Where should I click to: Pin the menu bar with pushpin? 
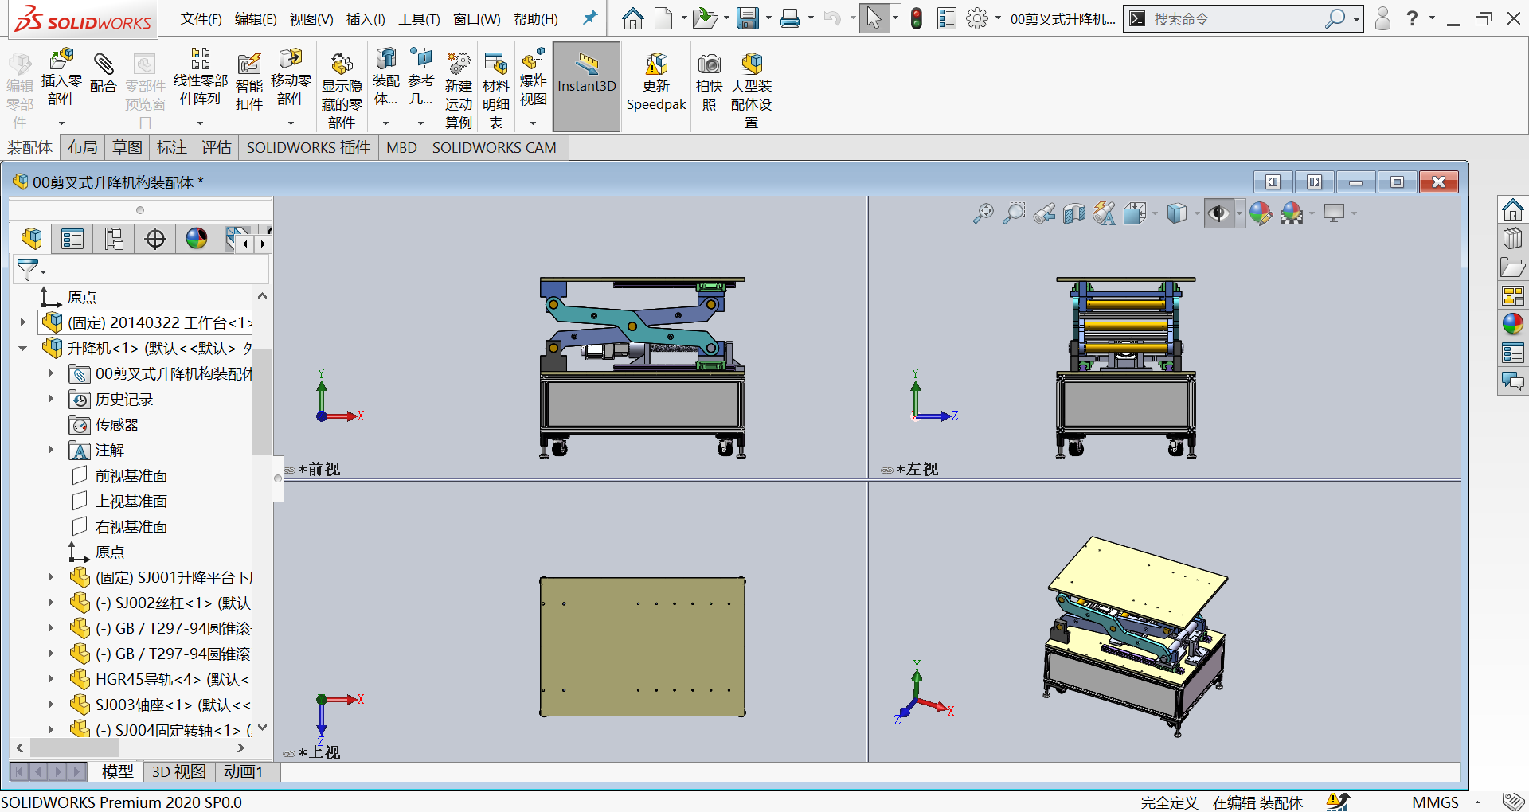pos(590,18)
